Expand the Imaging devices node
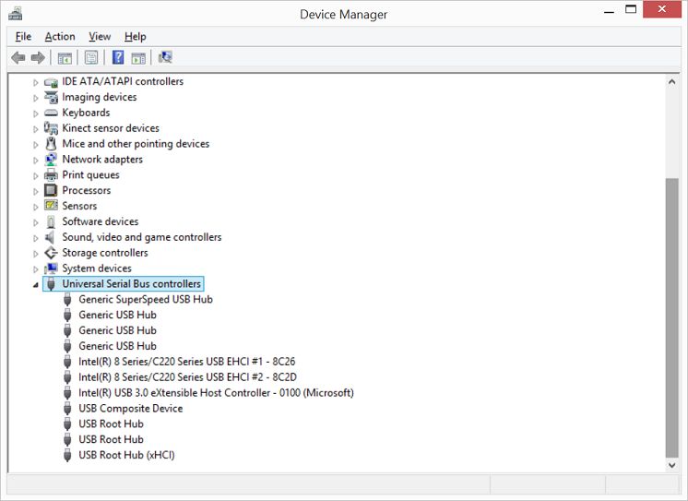The width and height of the screenshot is (688, 501). (x=36, y=98)
